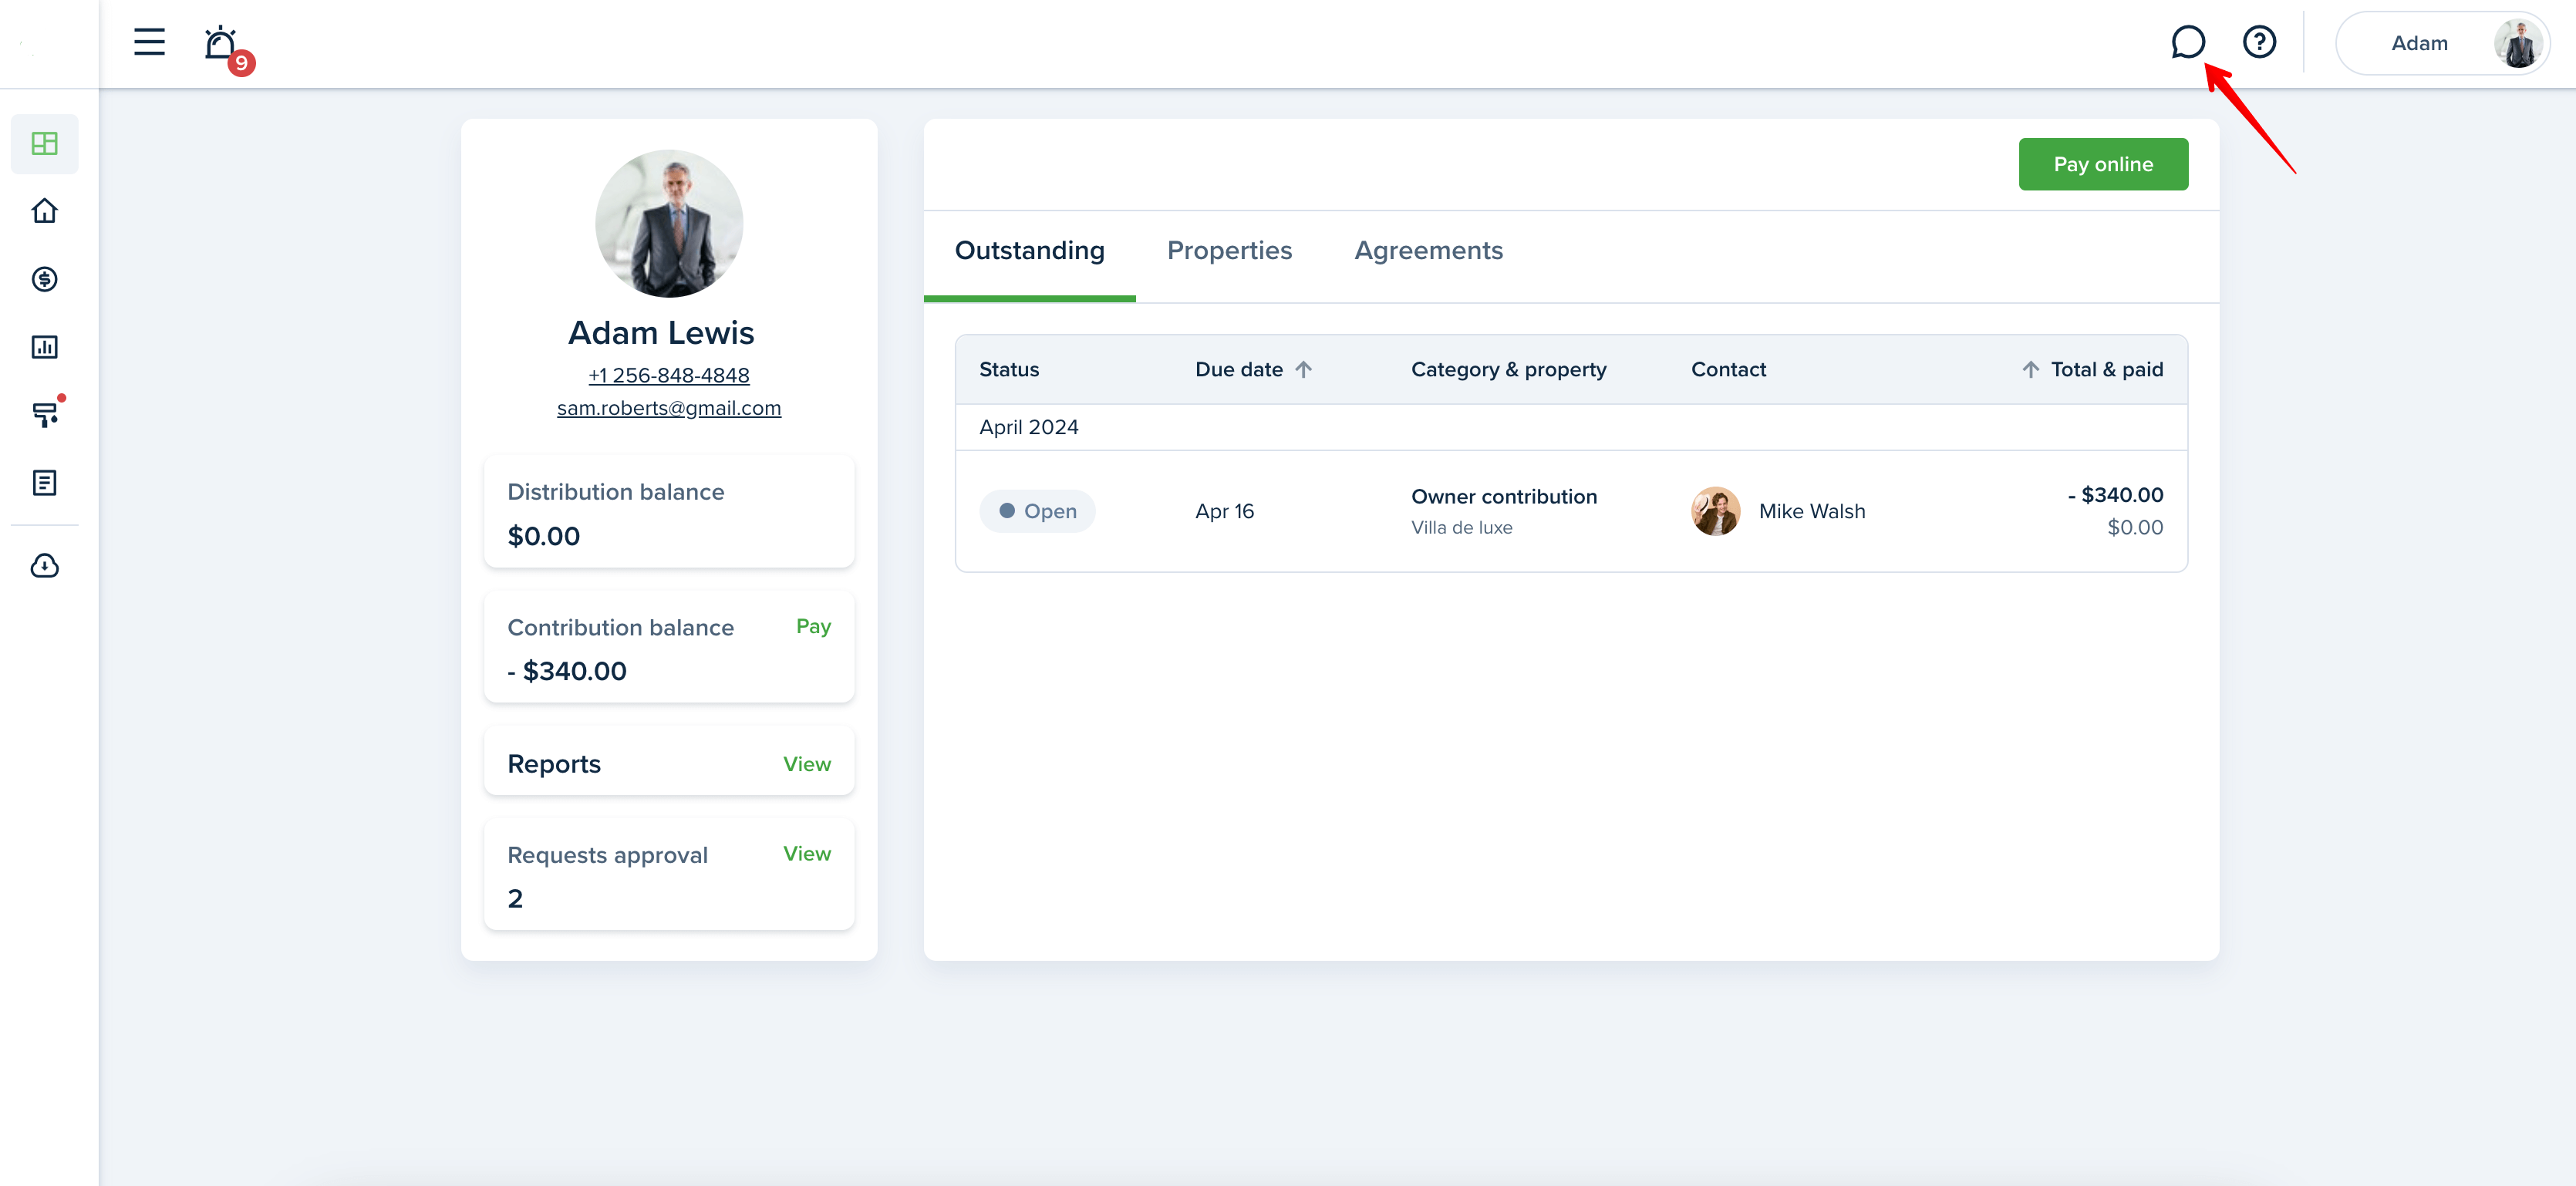Click the Category & property column header
Image resolution: width=2576 pixels, height=1186 pixels.
pyautogui.click(x=1508, y=370)
